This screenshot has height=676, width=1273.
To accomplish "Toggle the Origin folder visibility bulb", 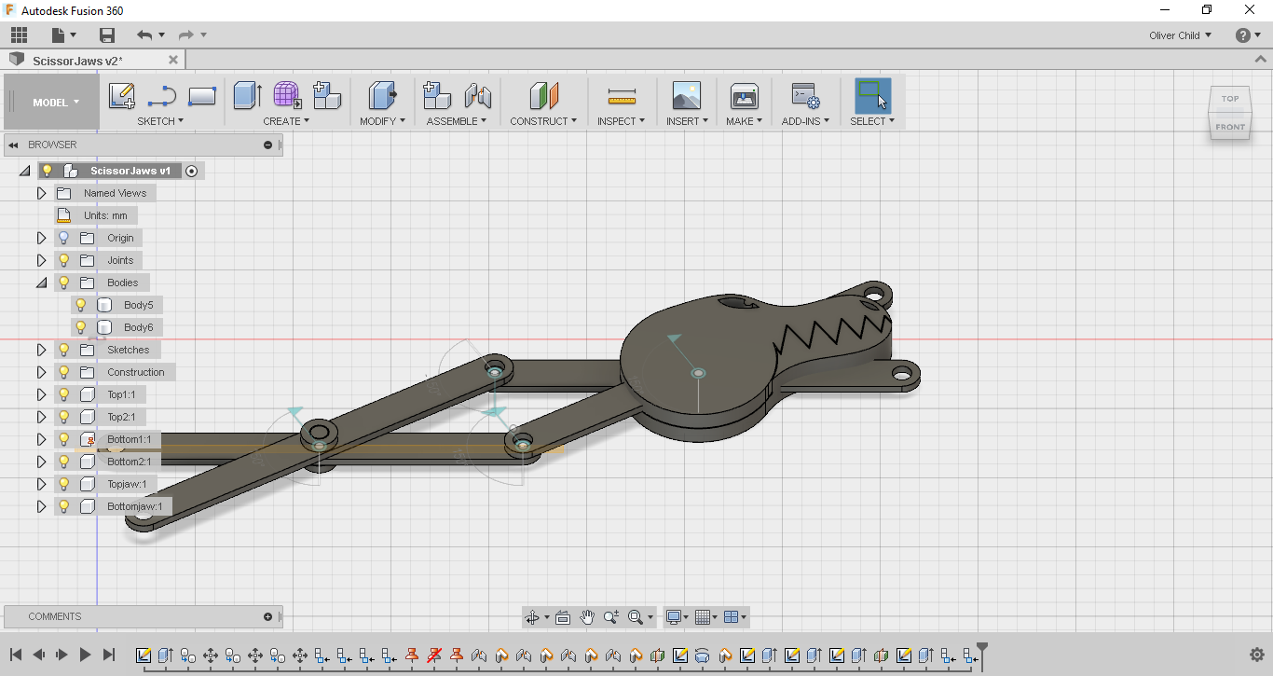I will click(62, 238).
